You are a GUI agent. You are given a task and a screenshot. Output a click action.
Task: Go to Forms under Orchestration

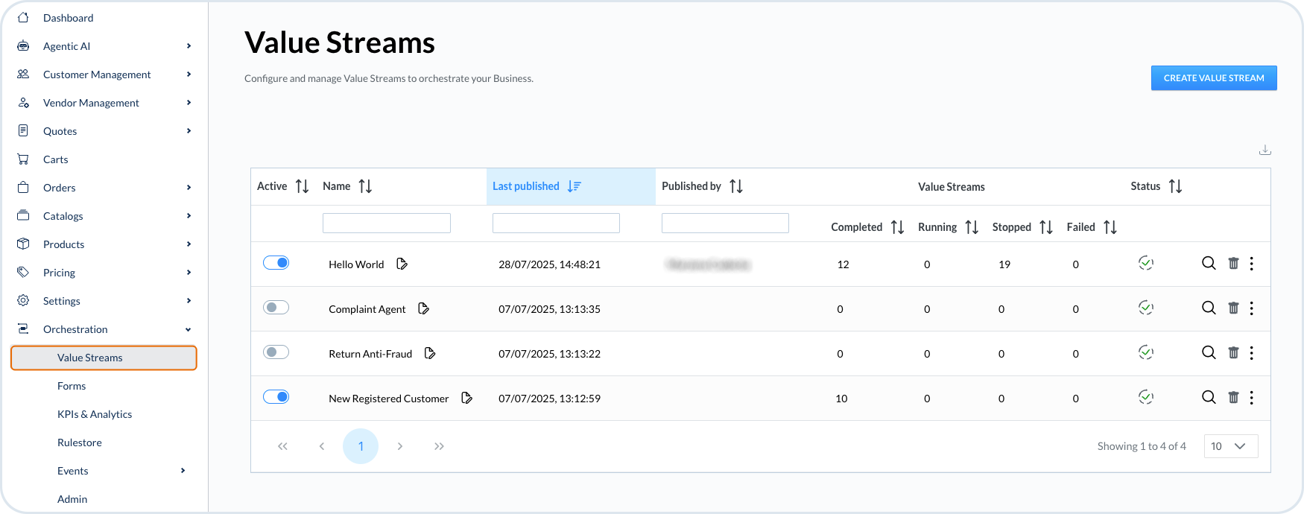pos(72,386)
